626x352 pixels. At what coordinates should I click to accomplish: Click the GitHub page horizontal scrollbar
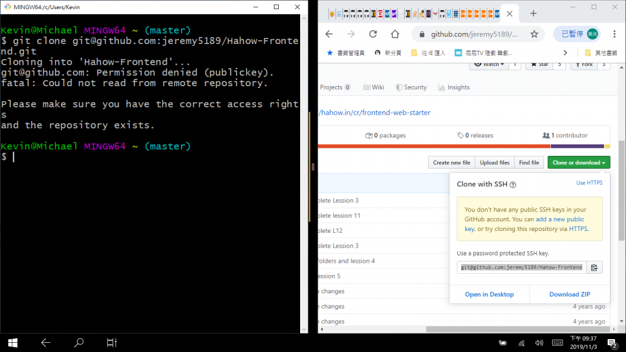pos(518,329)
